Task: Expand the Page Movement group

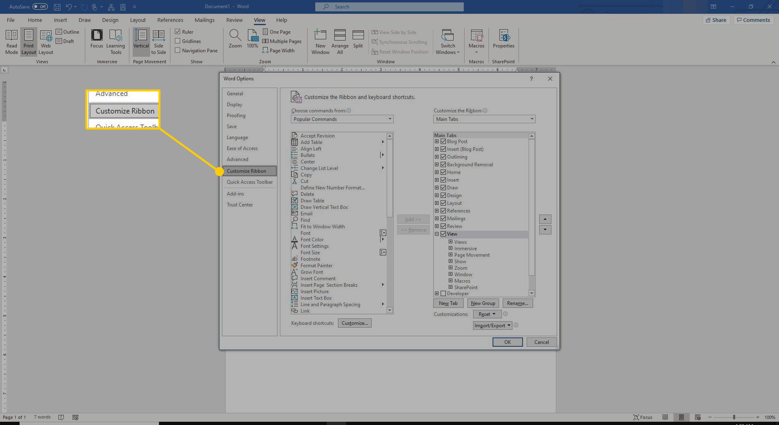Action: pos(450,255)
